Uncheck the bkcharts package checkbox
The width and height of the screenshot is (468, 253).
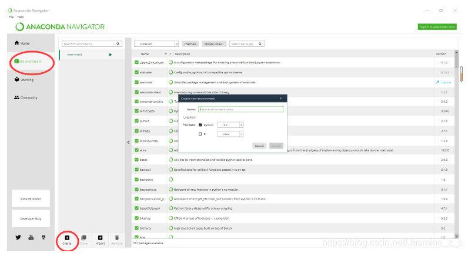(x=136, y=228)
